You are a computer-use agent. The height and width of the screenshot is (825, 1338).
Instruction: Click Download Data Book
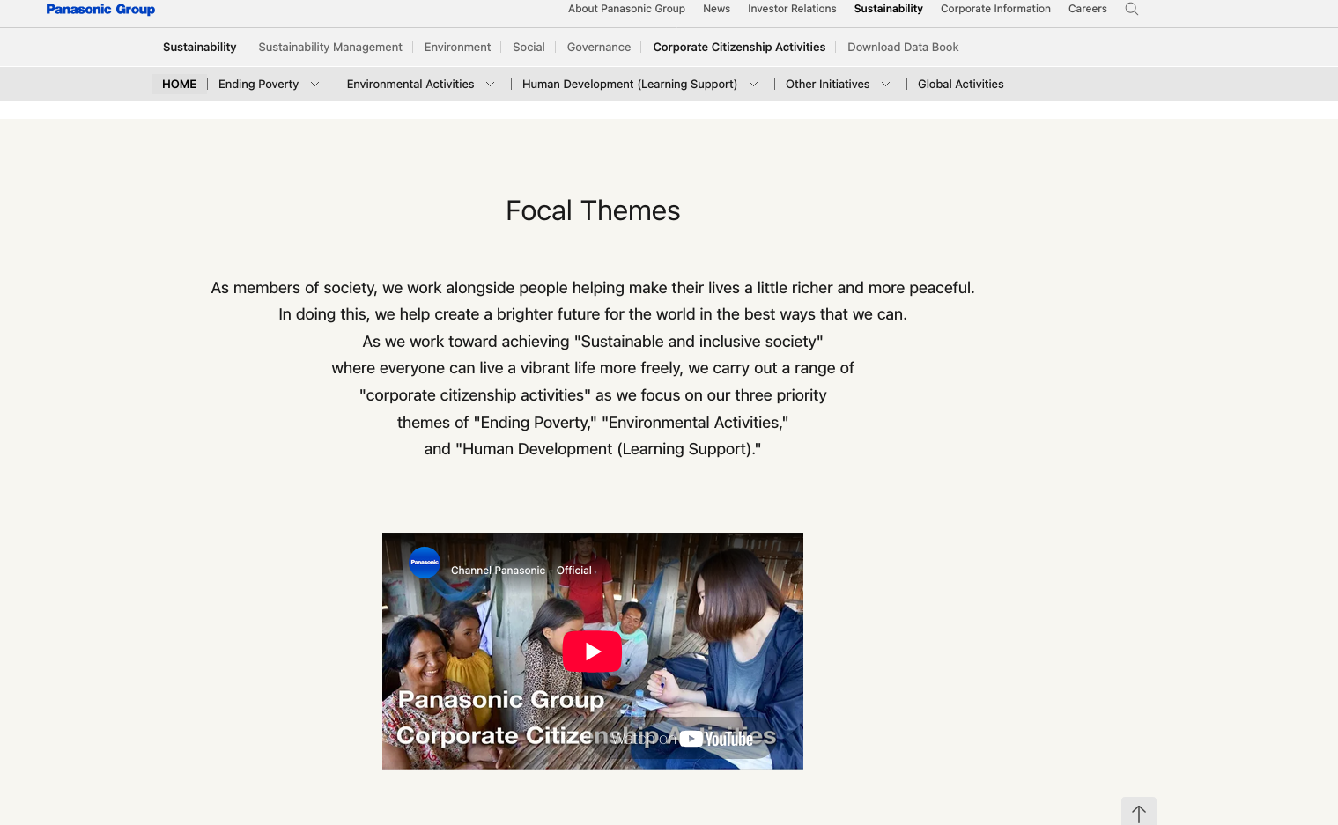tap(903, 48)
